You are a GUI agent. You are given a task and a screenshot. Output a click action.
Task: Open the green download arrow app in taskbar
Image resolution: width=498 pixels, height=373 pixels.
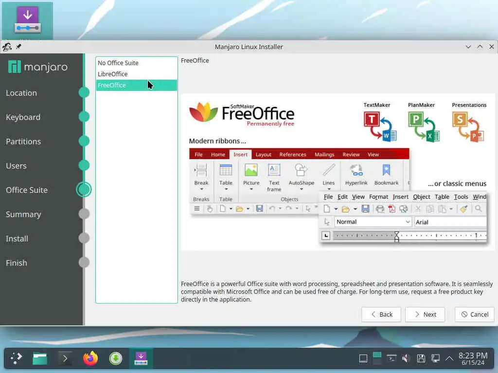(x=116, y=358)
